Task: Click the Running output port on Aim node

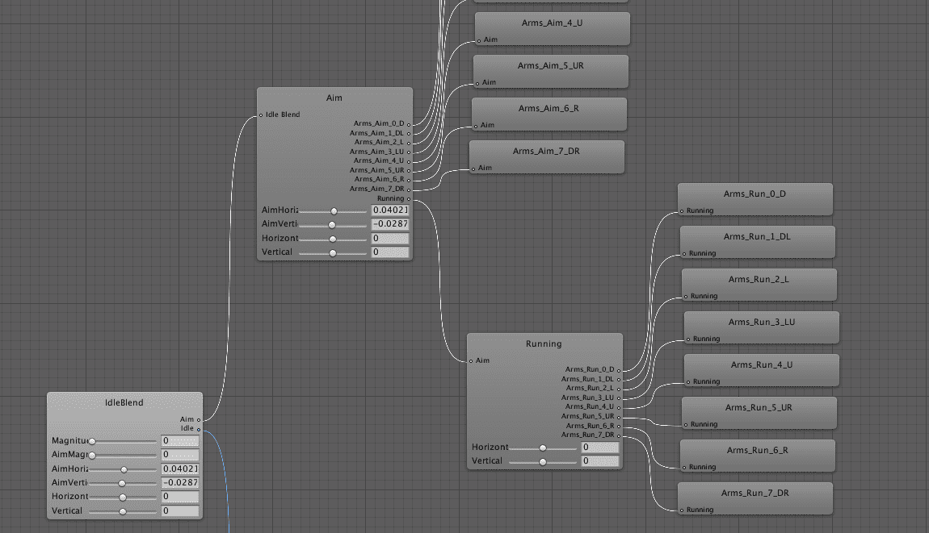Action: (x=409, y=198)
